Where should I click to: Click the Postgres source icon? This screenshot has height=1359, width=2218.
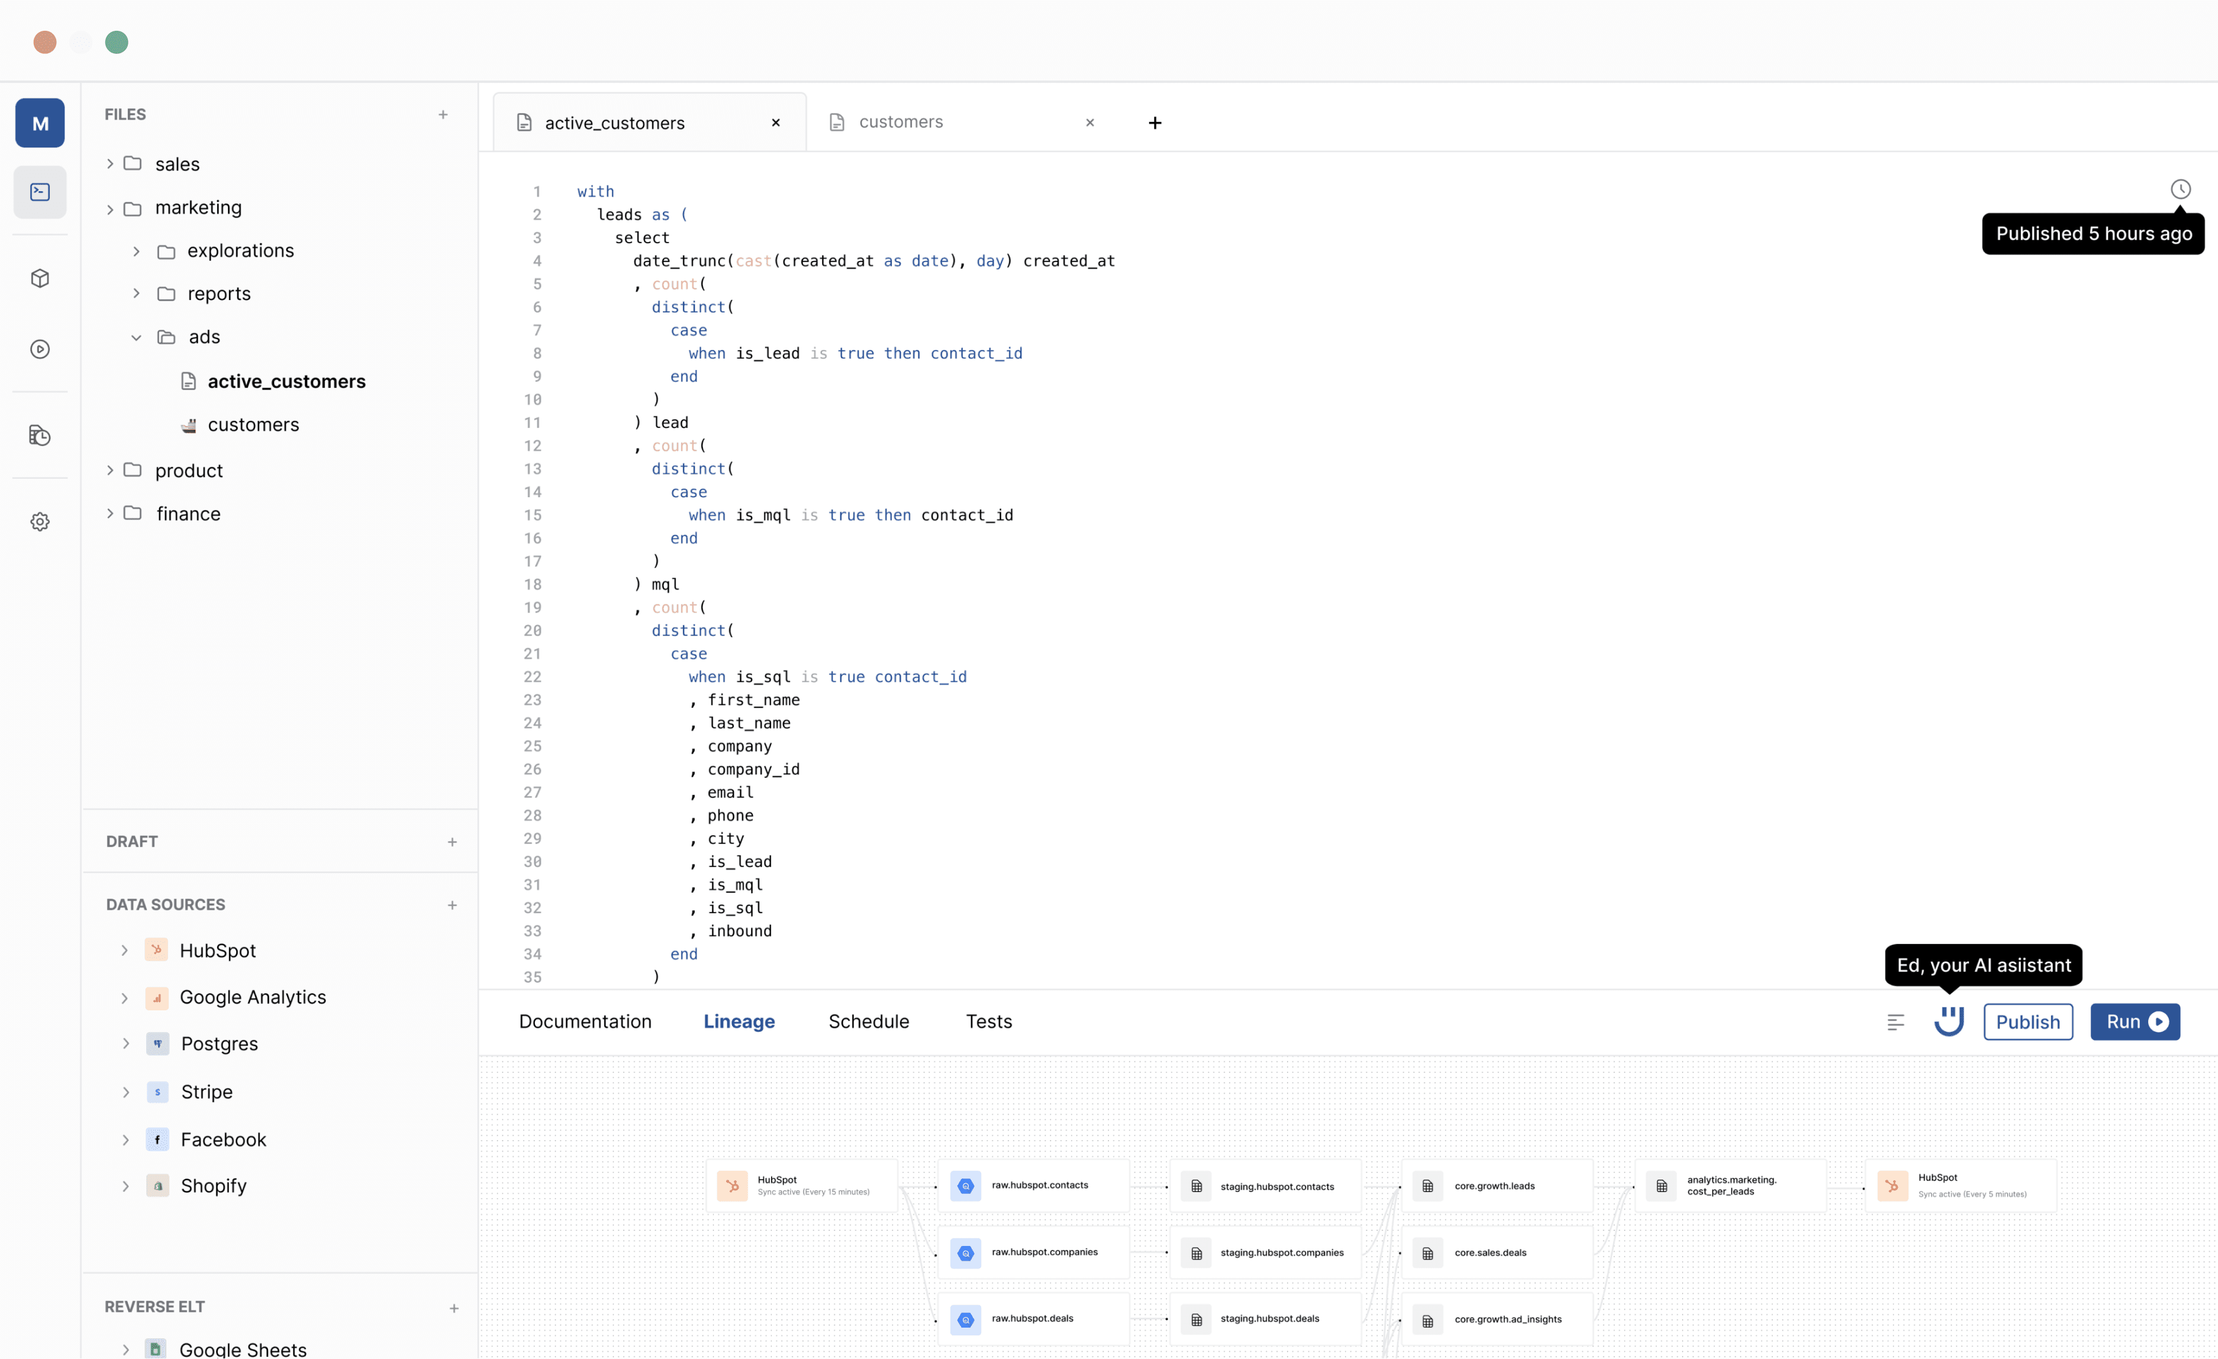[157, 1043]
